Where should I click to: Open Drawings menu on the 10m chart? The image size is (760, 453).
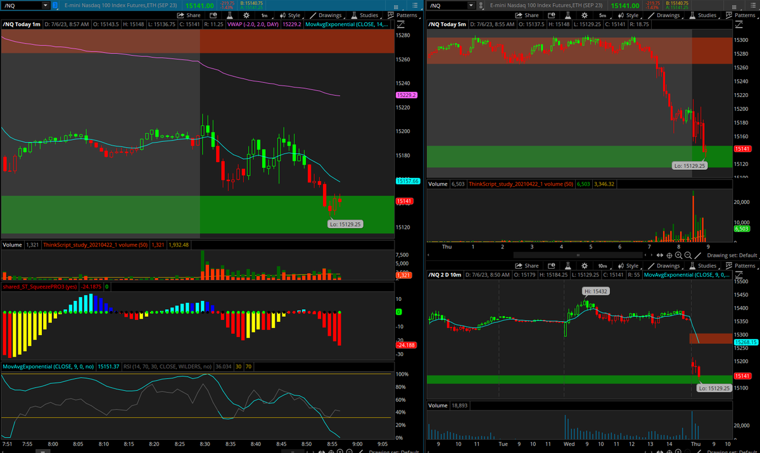pos(664,266)
